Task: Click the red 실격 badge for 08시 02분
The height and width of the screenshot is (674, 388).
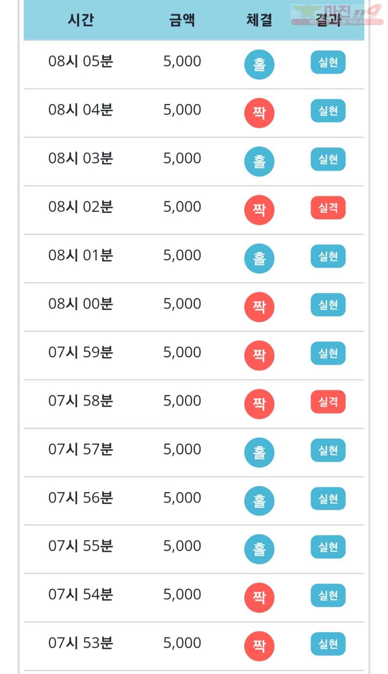Action: [328, 208]
